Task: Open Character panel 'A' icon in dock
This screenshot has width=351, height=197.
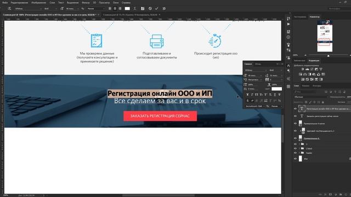Action: click(x=288, y=66)
